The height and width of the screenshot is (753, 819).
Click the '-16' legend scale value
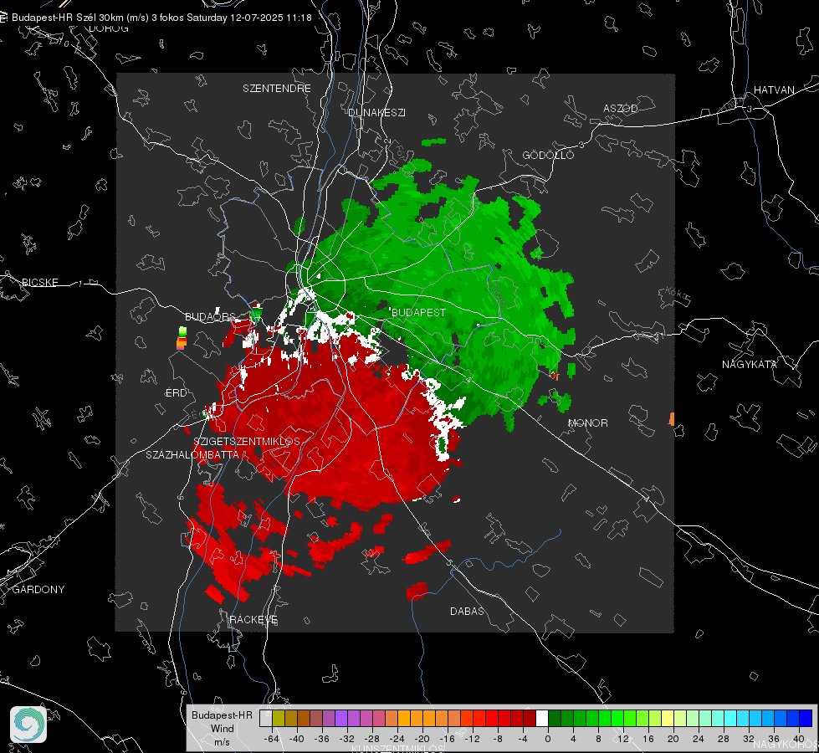[447, 739]
